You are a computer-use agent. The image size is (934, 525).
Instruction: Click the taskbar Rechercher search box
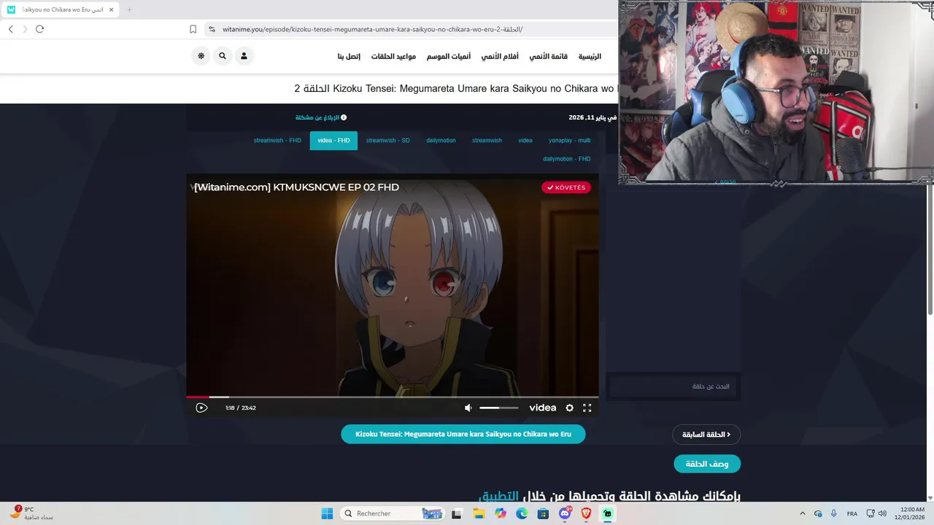[393, 513]
